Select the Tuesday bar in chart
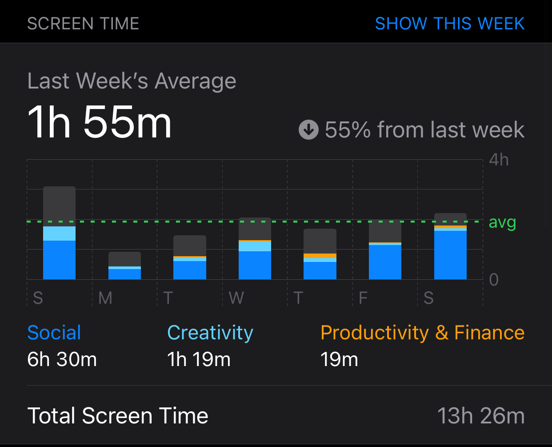 point(190,257)
